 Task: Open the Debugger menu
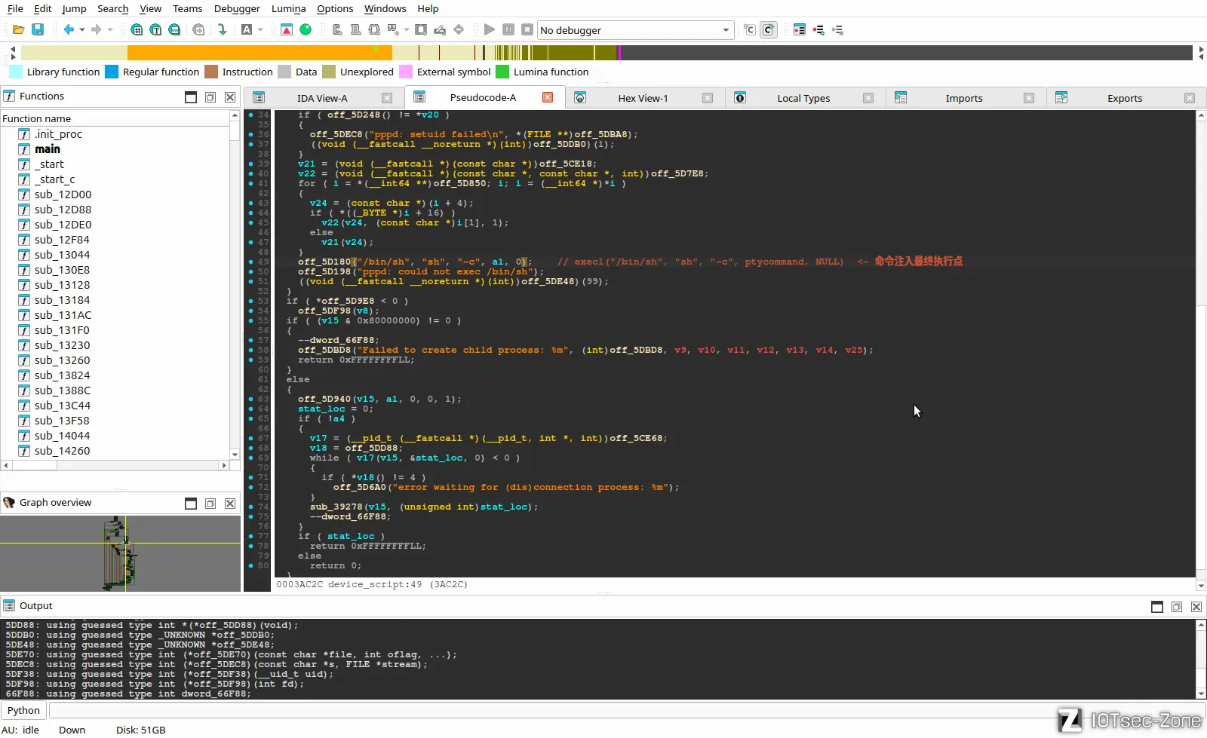237,8
